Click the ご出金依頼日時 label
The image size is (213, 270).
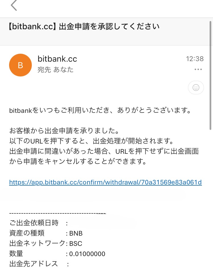pos(34,223)
